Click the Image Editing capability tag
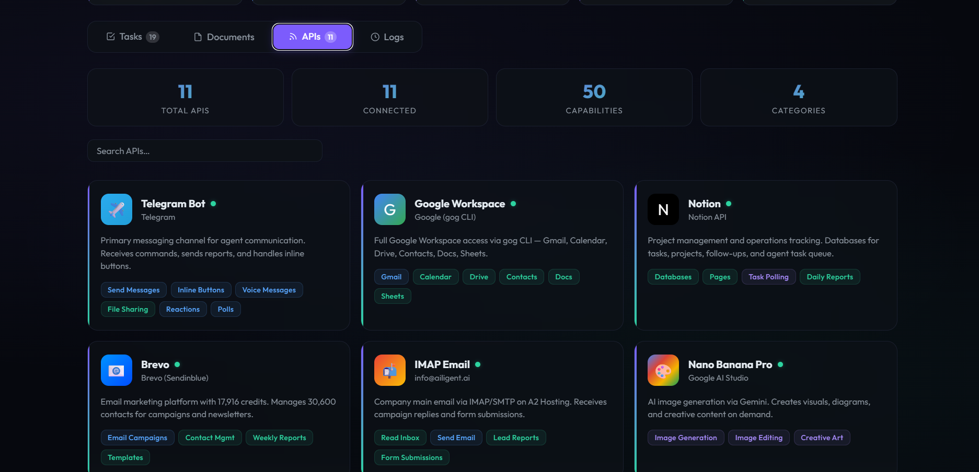The height and width of the screenshot is (472, 979). [x=759, y=438]
